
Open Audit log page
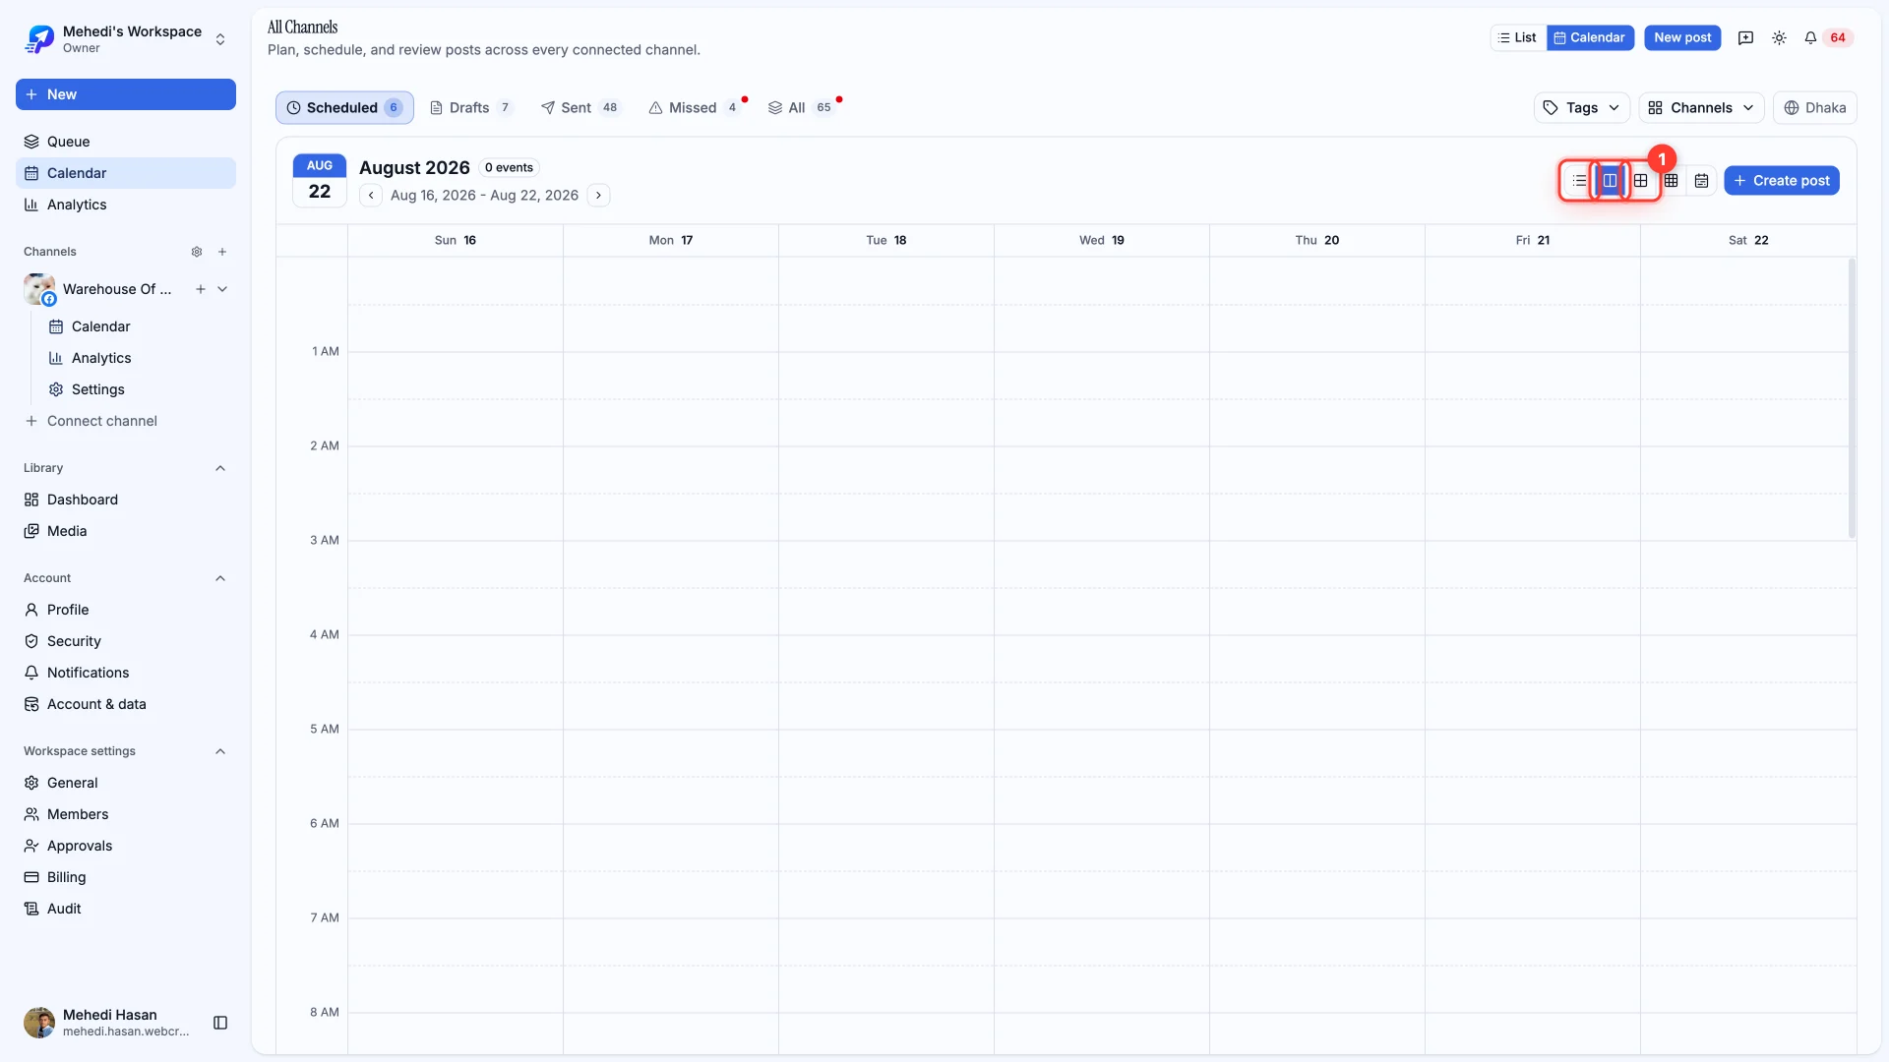click(126, 909)
